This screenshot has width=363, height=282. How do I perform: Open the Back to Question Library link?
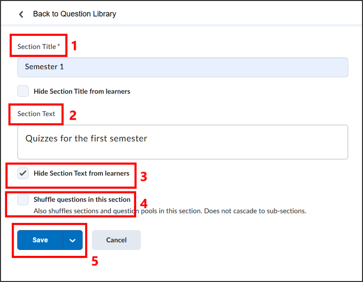point(74,14)
